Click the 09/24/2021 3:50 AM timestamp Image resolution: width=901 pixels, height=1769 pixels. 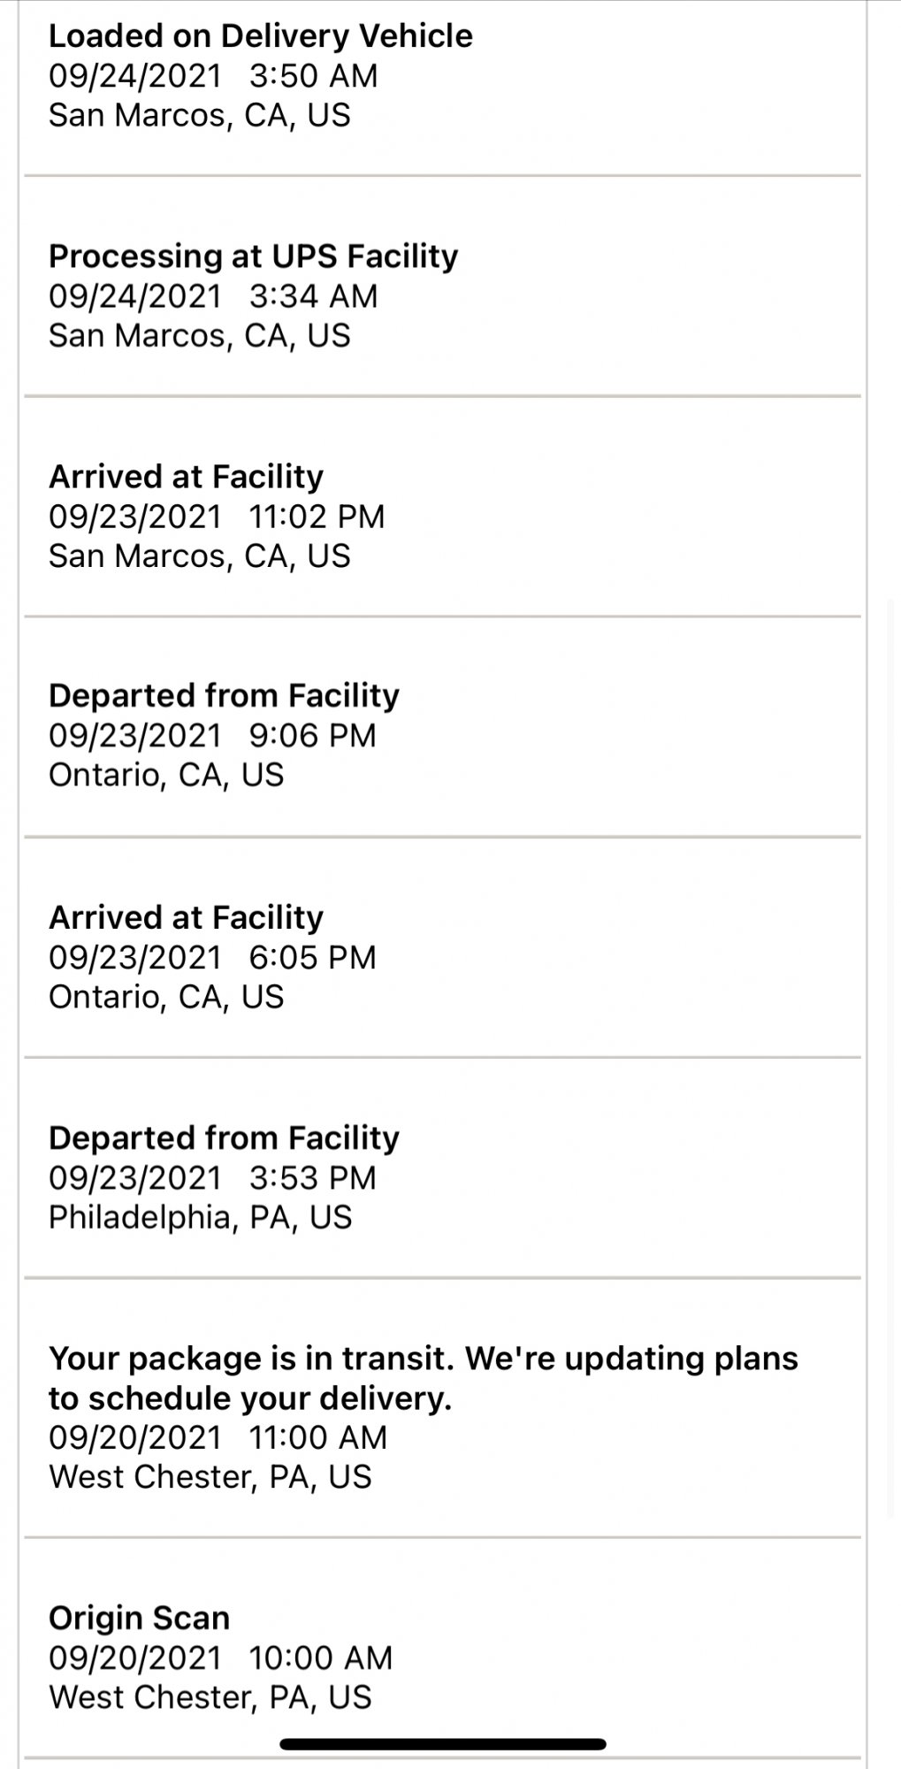point(213,76)
